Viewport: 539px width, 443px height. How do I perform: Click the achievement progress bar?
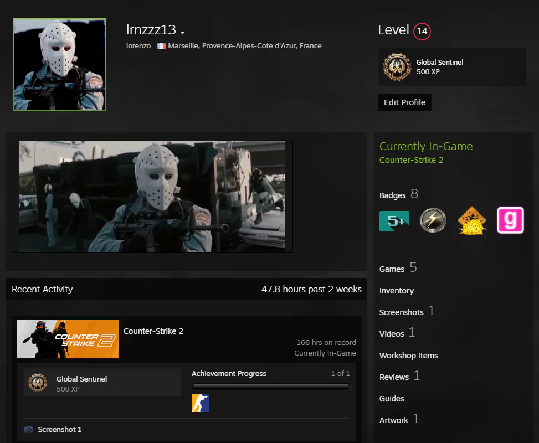pos(271,387)
